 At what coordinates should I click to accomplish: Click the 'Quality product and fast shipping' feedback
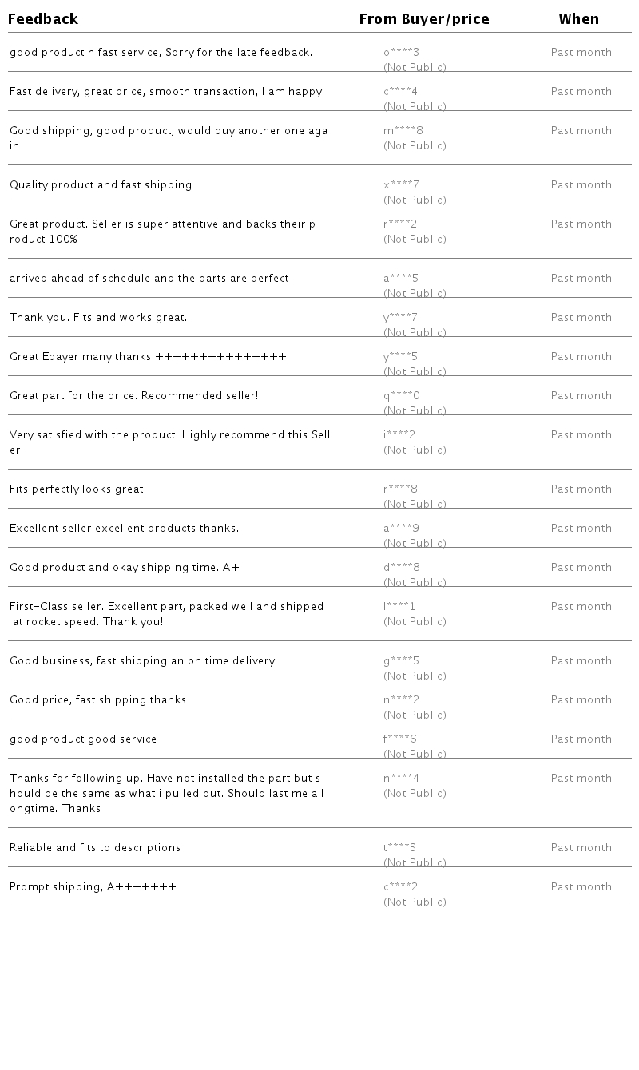pos(101,185)
